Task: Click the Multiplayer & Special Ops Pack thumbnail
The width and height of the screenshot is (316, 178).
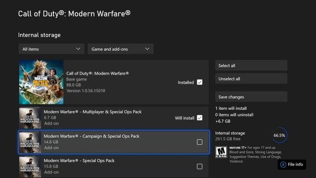Action: point(30,118)
